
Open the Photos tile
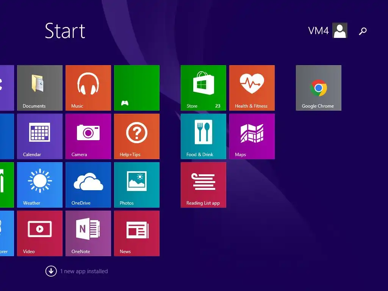(136, 185)
